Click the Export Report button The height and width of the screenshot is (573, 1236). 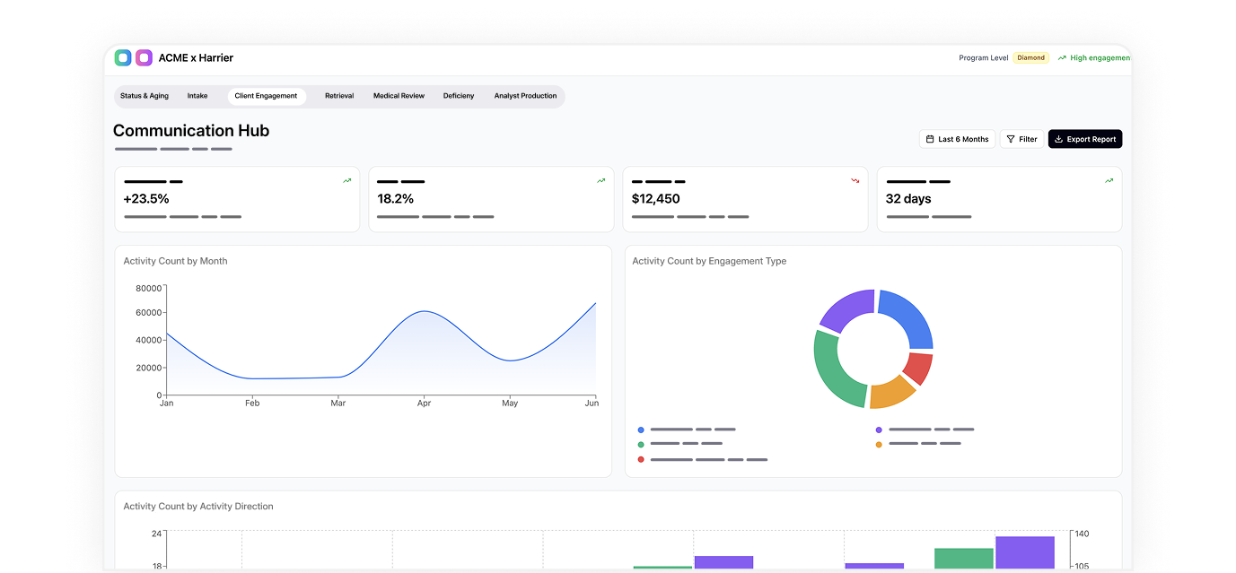click(x=1085, y=139)
